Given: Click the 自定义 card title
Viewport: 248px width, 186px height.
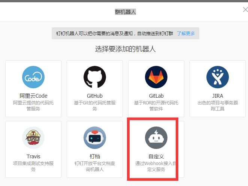Looking at the screenshot, I should tap(156, 156).
